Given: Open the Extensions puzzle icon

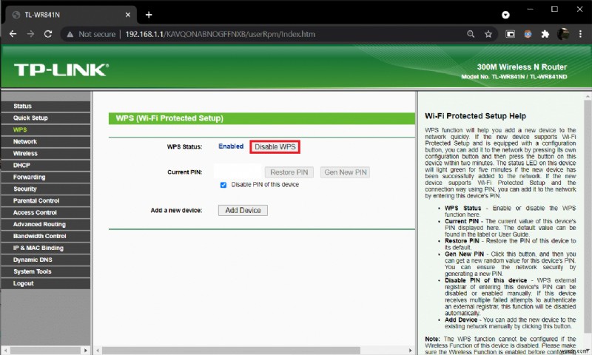Looking at the screenshot, I should click(545, 34).
